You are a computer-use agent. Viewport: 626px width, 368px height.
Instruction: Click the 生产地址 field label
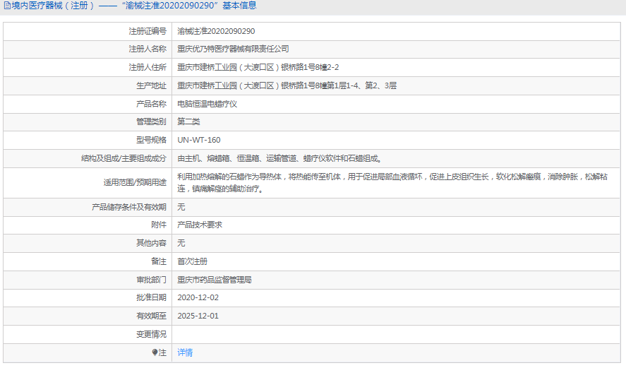(151, 85)
